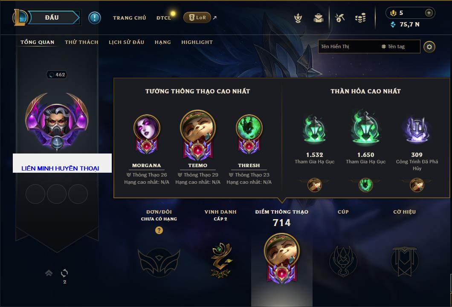
Task: Launch the LoR game button
Action: tap(197, 17)
